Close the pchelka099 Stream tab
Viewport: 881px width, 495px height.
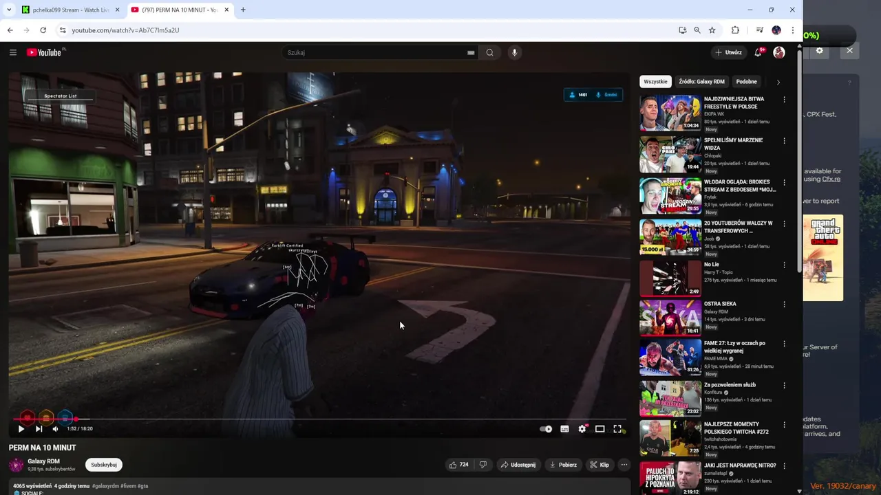tap(117, 10)
